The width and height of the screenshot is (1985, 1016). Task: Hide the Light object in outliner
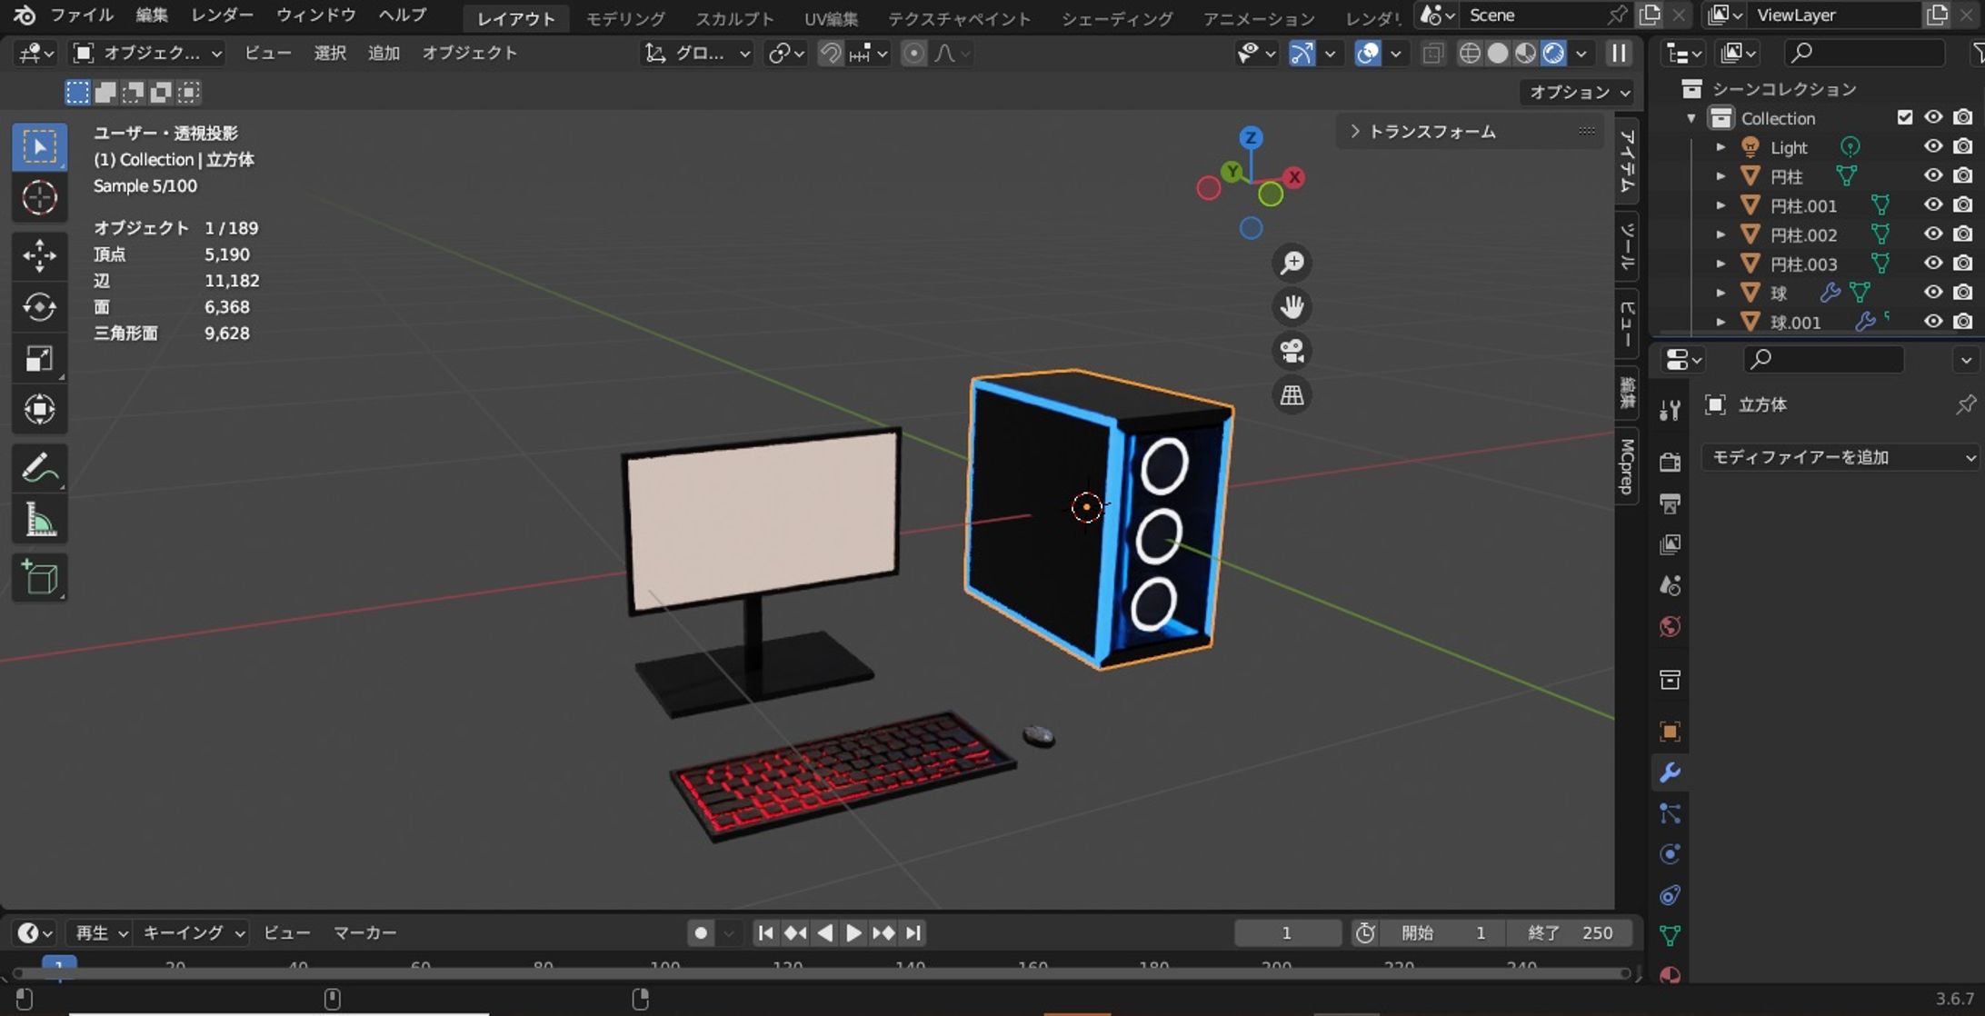1932,146
